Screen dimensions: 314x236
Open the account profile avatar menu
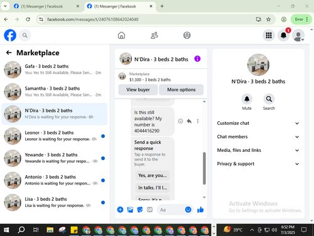coord(298,35)
